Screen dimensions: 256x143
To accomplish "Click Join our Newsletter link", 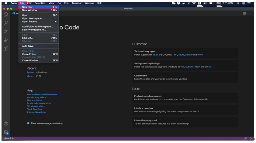I will [x=36, y=112].
